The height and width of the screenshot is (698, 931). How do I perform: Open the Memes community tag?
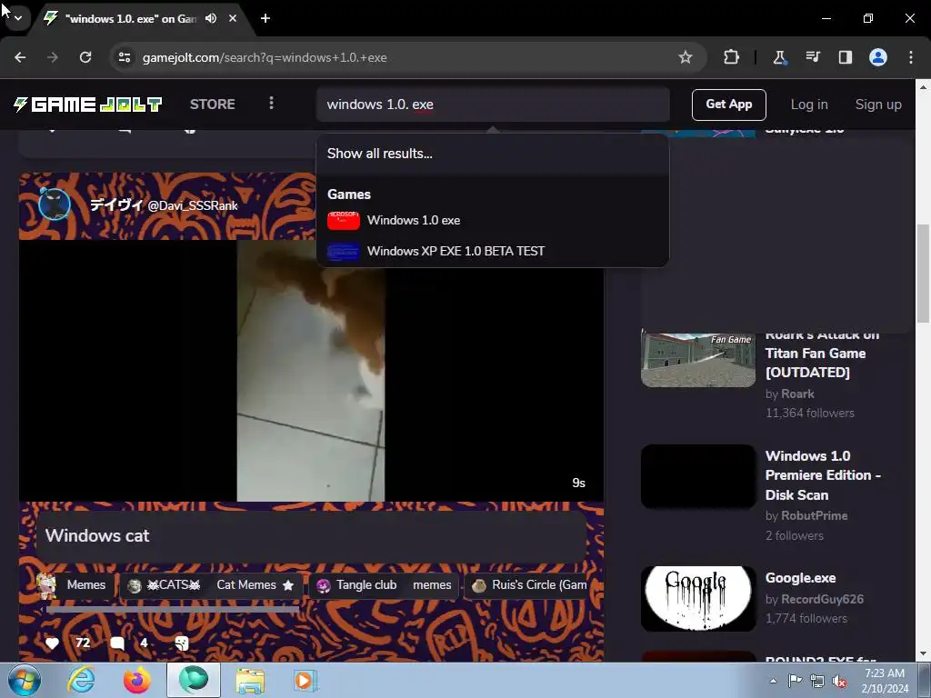(76, 585)
